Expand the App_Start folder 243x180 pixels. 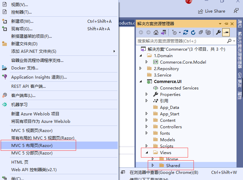[x=147, y=114]
